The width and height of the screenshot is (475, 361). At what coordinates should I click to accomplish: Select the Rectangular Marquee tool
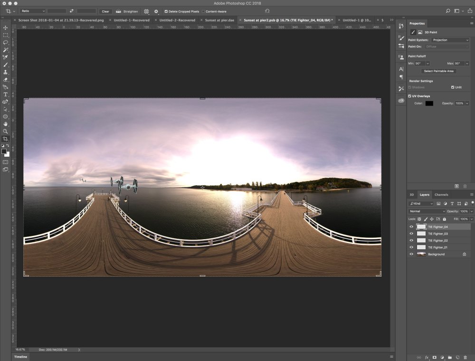5,35
